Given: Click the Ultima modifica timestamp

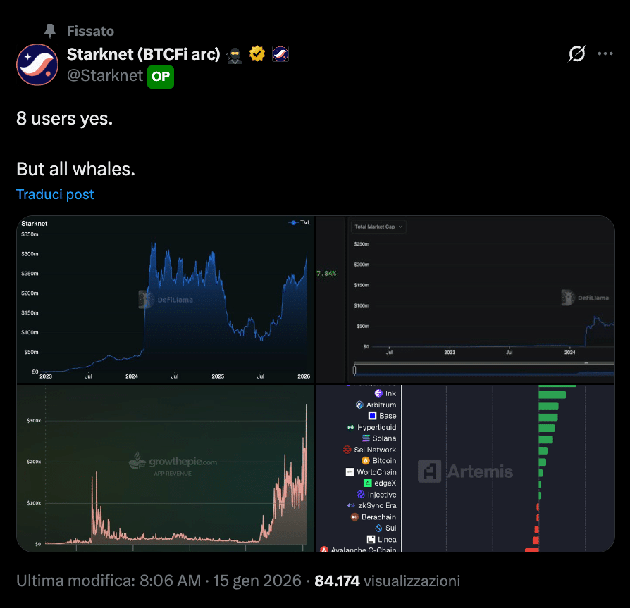Looking at the screenshot, I should (x=159, y=581).
